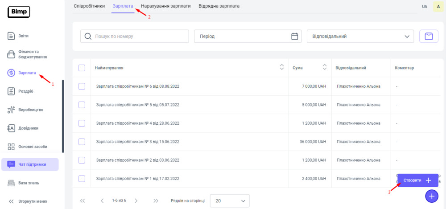This screenshot has width=446, height=209.
Task: Click the Створити button
Action: pyautogui.click(x=417, y=180)
